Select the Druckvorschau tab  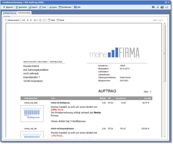coord(25,13)
